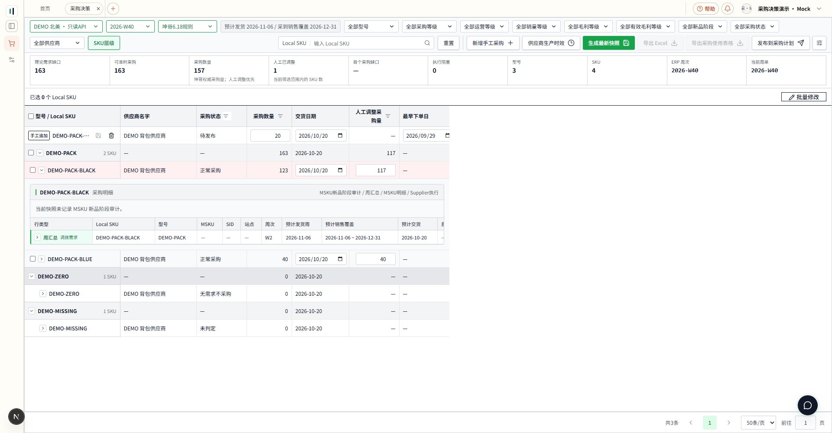Click the 重置 button
Image resolution: width=832 pixels, height=433 pixels.
(448, 43)
